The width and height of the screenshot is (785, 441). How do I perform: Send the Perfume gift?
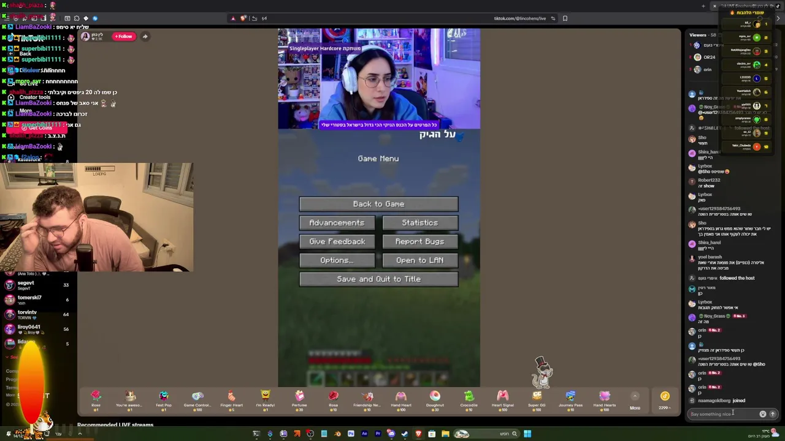299,399
